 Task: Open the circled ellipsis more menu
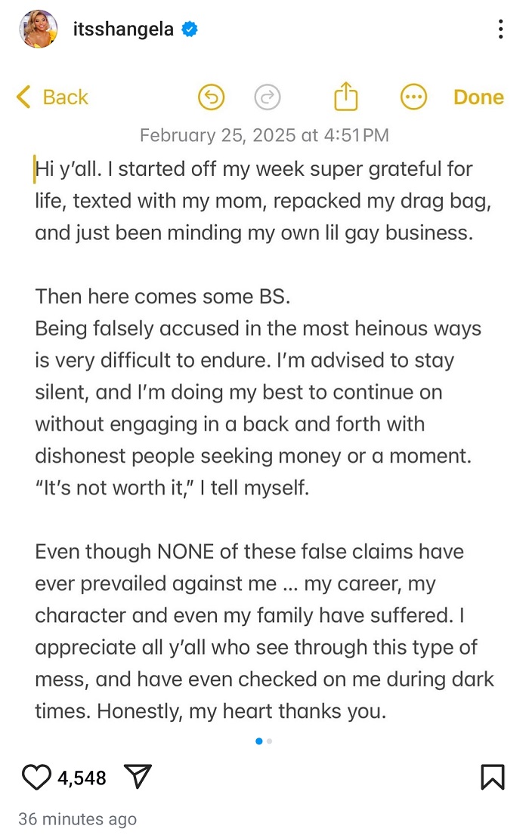tap(413, 97)
